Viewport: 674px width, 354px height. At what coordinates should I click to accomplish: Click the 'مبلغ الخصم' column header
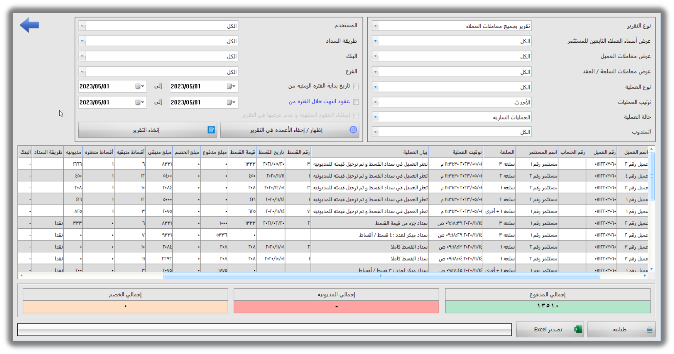[187, 152]
